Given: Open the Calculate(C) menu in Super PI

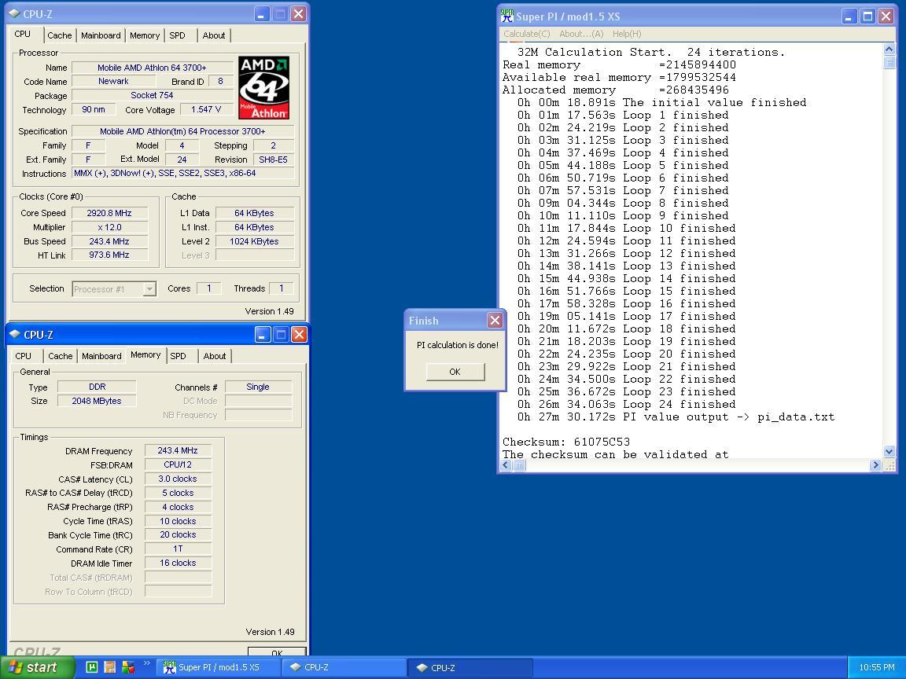Looking at the screenshot, I should (526, 34).
